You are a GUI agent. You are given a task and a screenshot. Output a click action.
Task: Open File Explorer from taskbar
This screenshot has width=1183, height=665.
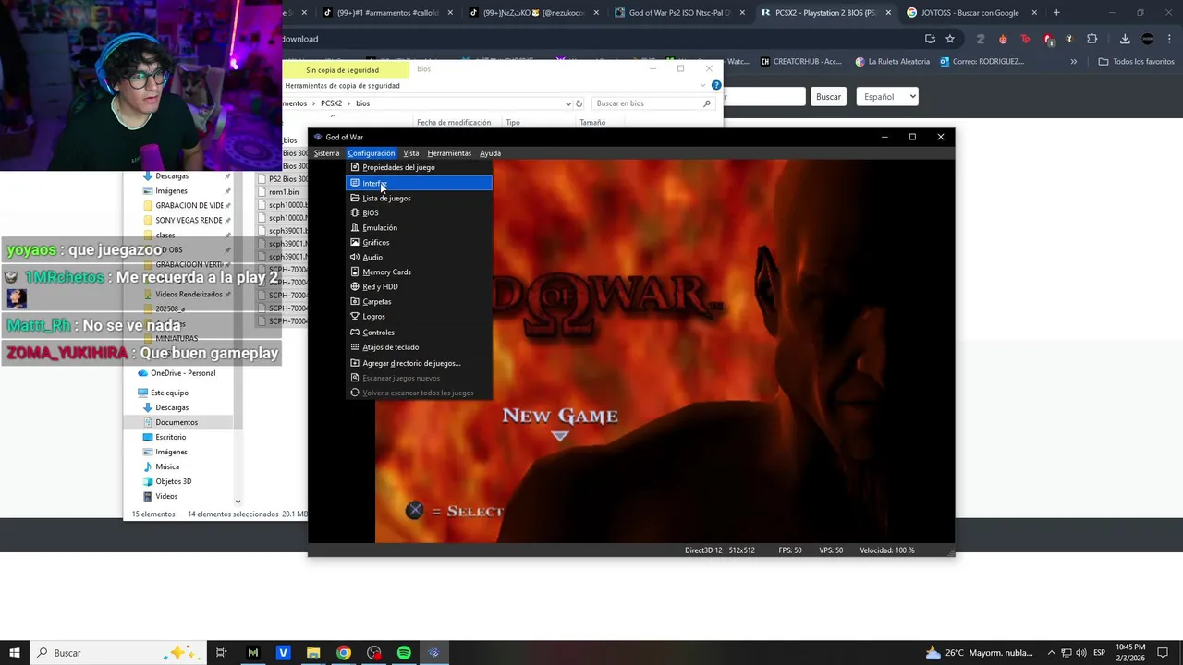(x=313, y=653)
